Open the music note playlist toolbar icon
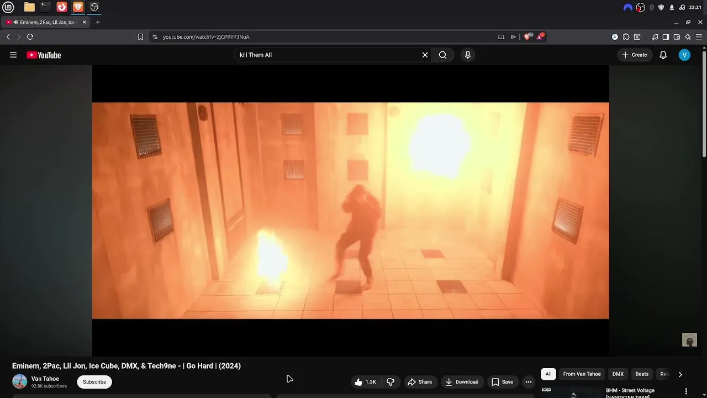 click(655, 37)
